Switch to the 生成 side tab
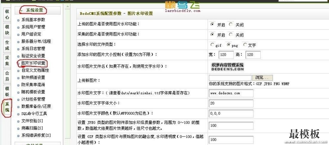Viewport: 329px width, 145px height. 7,45
